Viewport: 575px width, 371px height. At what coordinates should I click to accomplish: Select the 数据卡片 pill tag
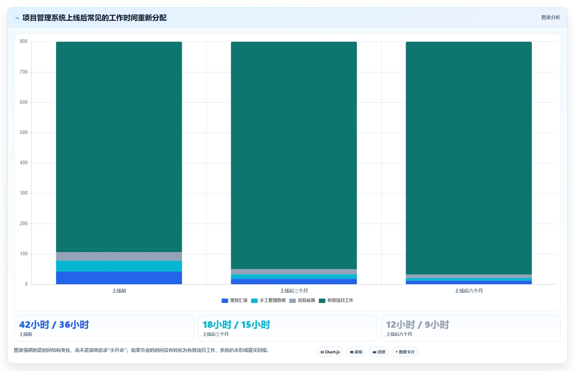coord(405,352)
